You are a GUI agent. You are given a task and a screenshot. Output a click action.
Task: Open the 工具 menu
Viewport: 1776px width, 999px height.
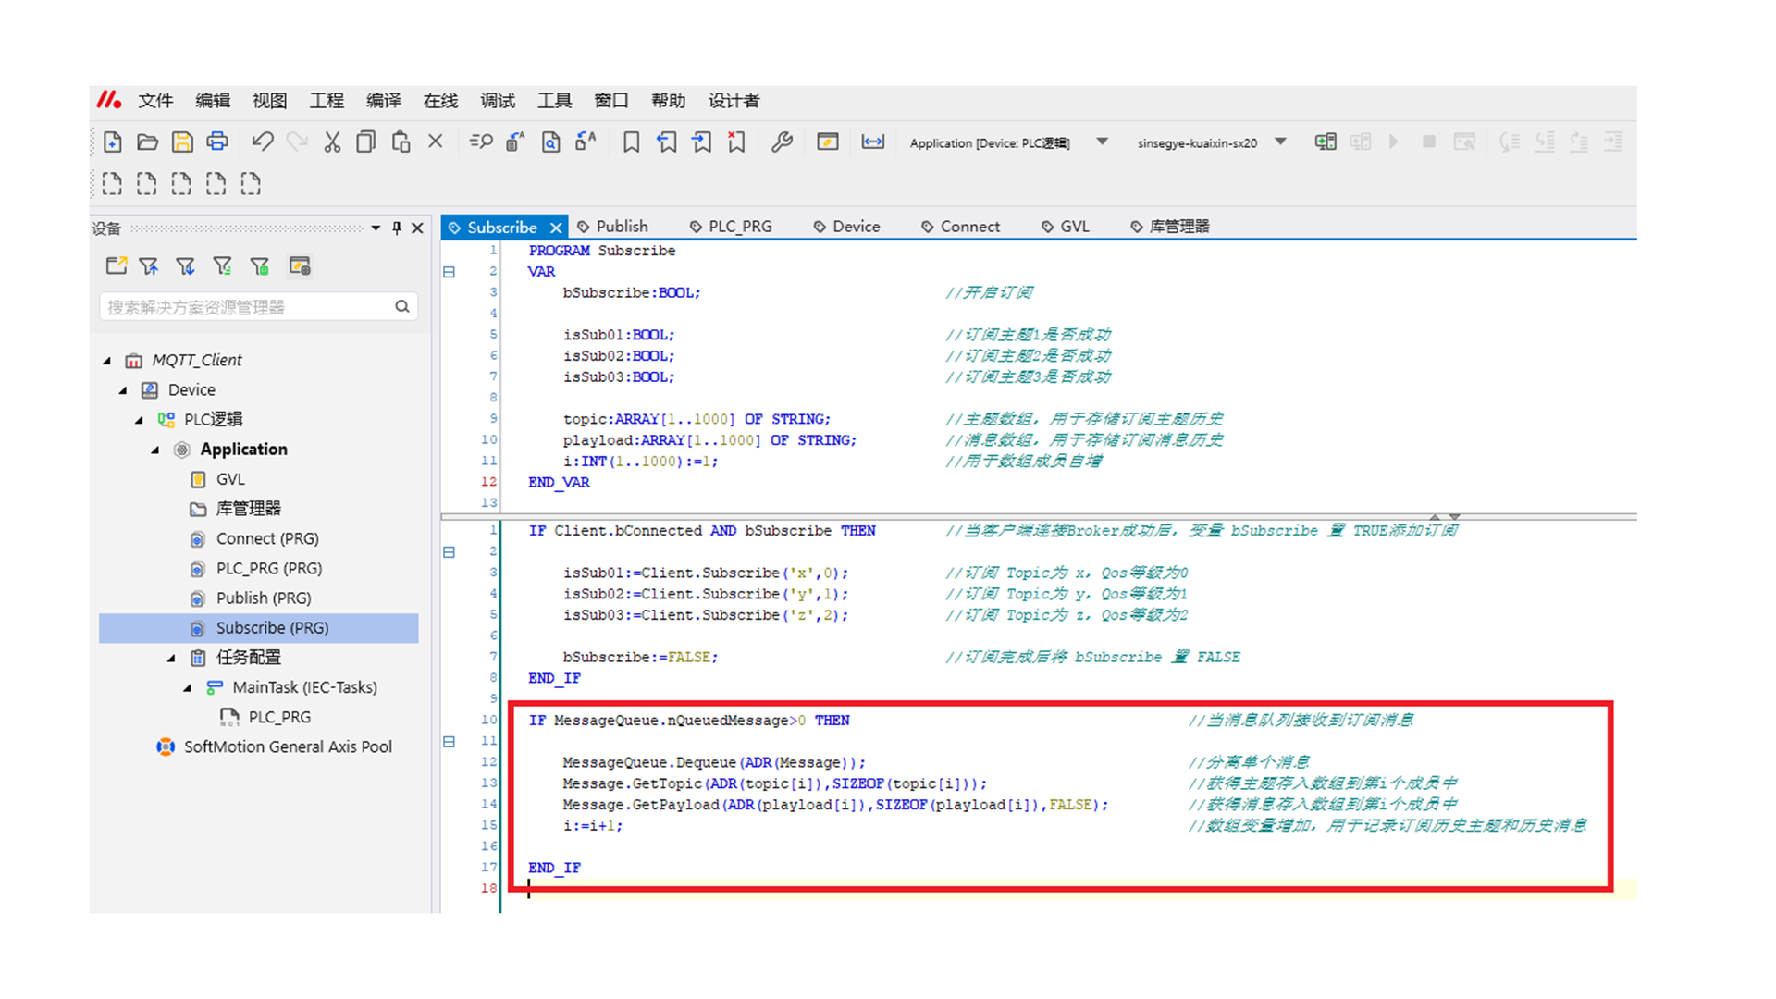tap(554, 101)
